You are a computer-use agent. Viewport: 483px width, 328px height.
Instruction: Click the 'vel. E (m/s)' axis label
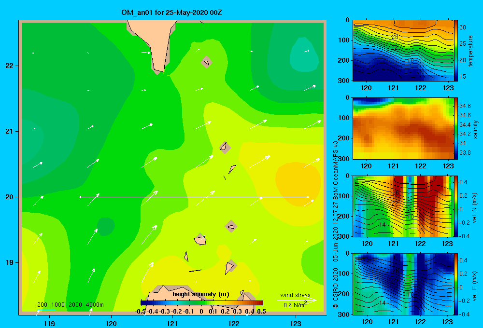tap(475, 286)
